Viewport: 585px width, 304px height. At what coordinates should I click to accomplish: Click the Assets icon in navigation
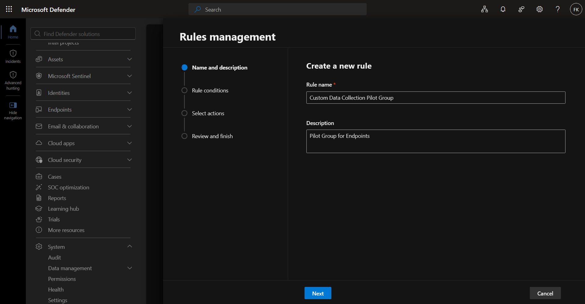pyautogui.click(x=39, y=59)
